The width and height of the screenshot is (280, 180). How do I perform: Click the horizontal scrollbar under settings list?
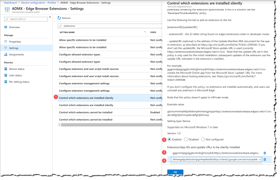pyautogui.click(x=111, y=125)
